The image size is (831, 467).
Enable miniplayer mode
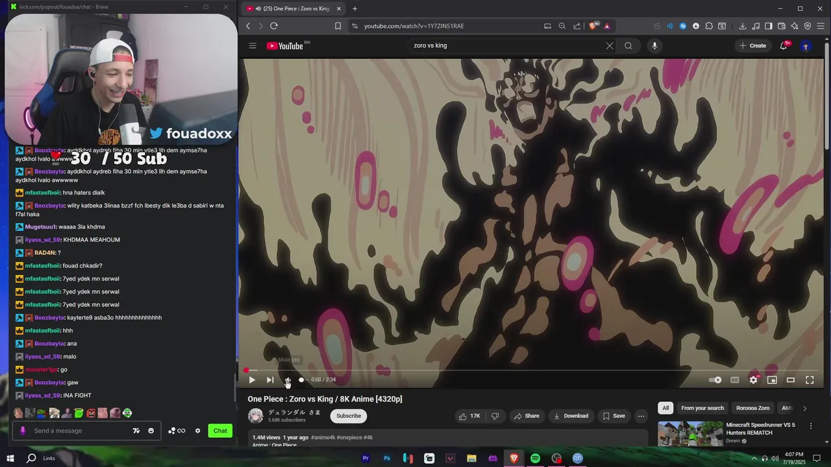[x=772, y=380]
